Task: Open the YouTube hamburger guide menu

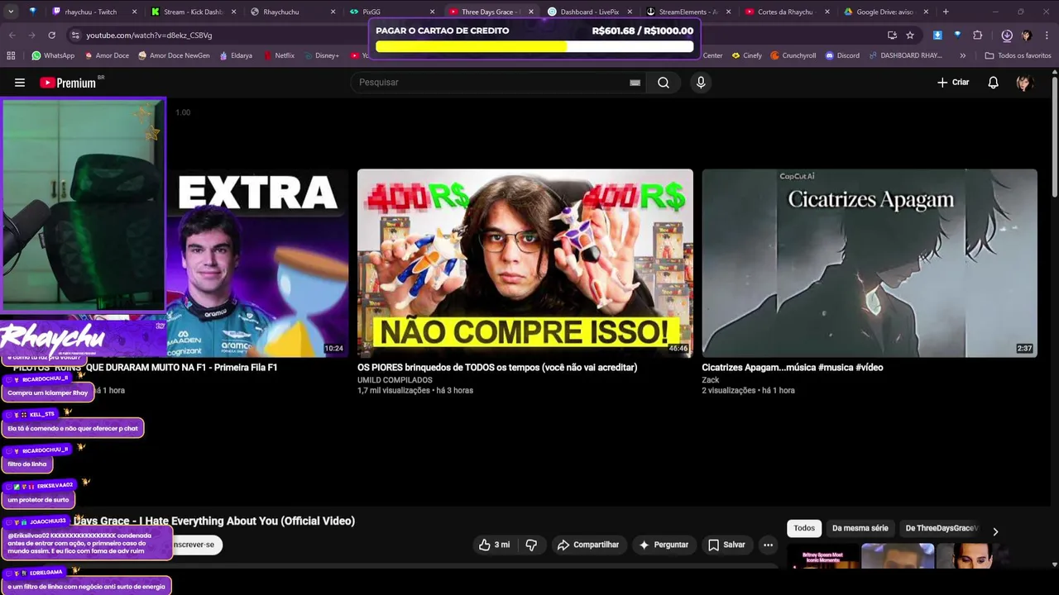Action: pyautogui.click(x=20, y=83)
